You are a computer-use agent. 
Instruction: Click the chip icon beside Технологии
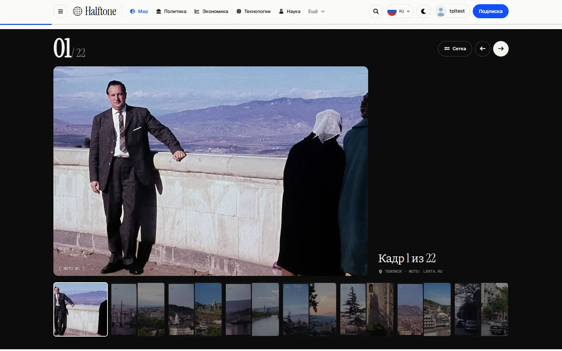click(239, 11)
